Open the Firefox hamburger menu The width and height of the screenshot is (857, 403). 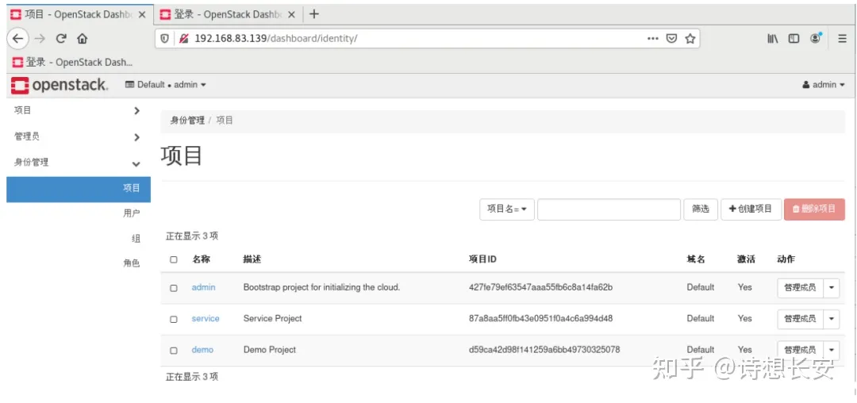click(x=842, y=38)
